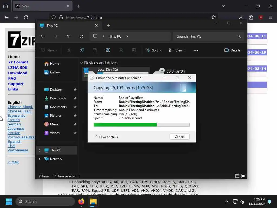The width and height of the screenshot is (277, 208).
Task: Select the 7-Zip Firefox tab
Action: point(42,6)
